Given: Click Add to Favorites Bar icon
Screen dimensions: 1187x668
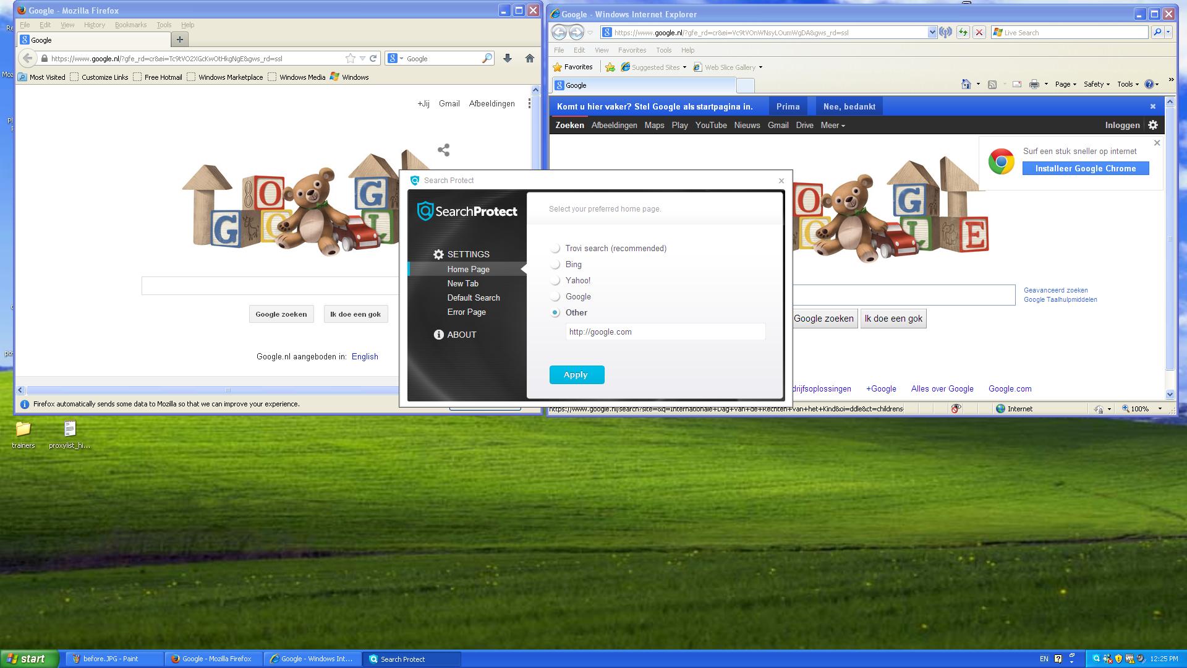Looking at the screenshot, I should [610, 67].
